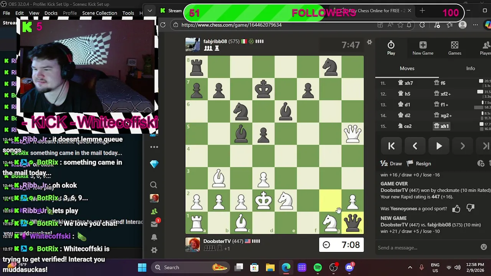Open chess.com sidebar search
The height and width of the screenshot is (276, 491).
154,185
